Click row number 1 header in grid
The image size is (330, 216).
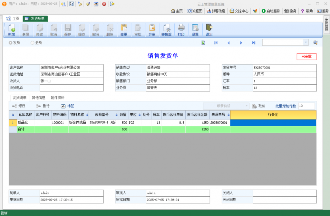click(x=13, y=123)
